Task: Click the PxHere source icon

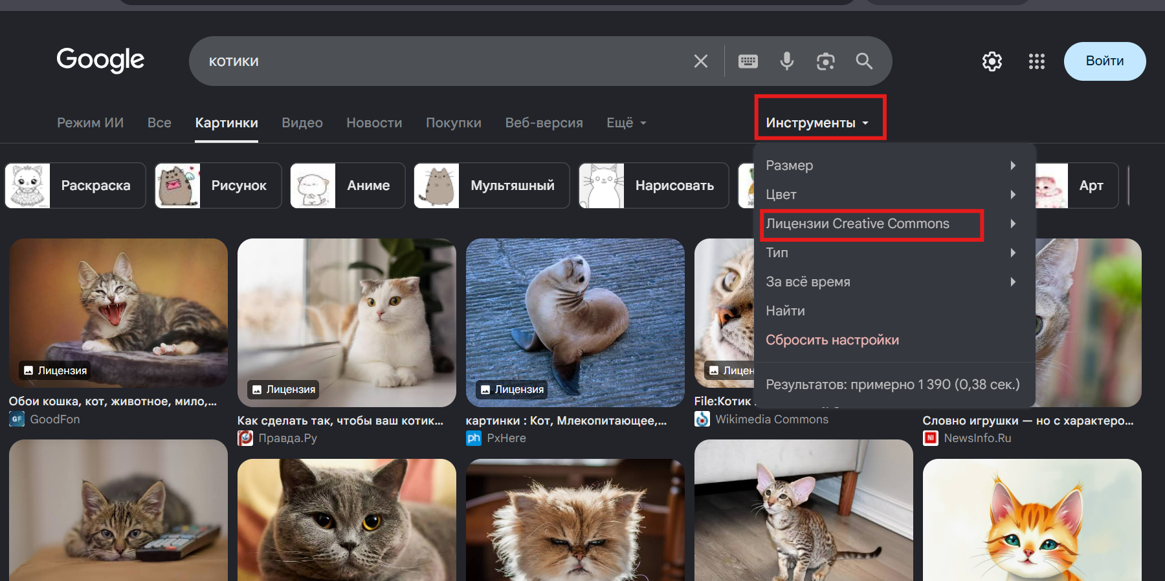Action: click(x=474, y=438)
